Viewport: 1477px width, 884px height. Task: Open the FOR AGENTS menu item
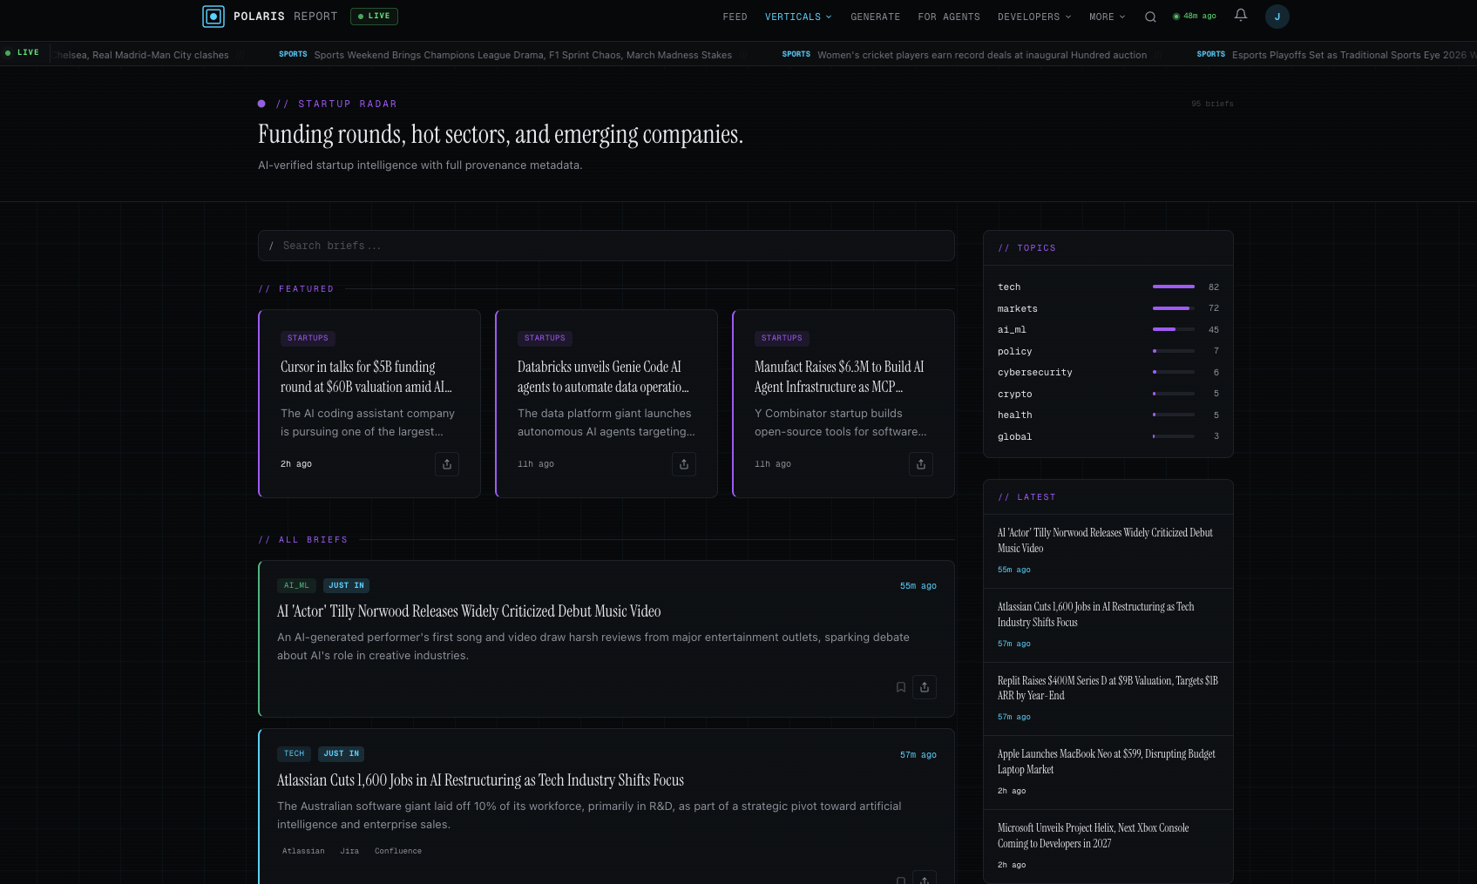click(x=948, y=17)
